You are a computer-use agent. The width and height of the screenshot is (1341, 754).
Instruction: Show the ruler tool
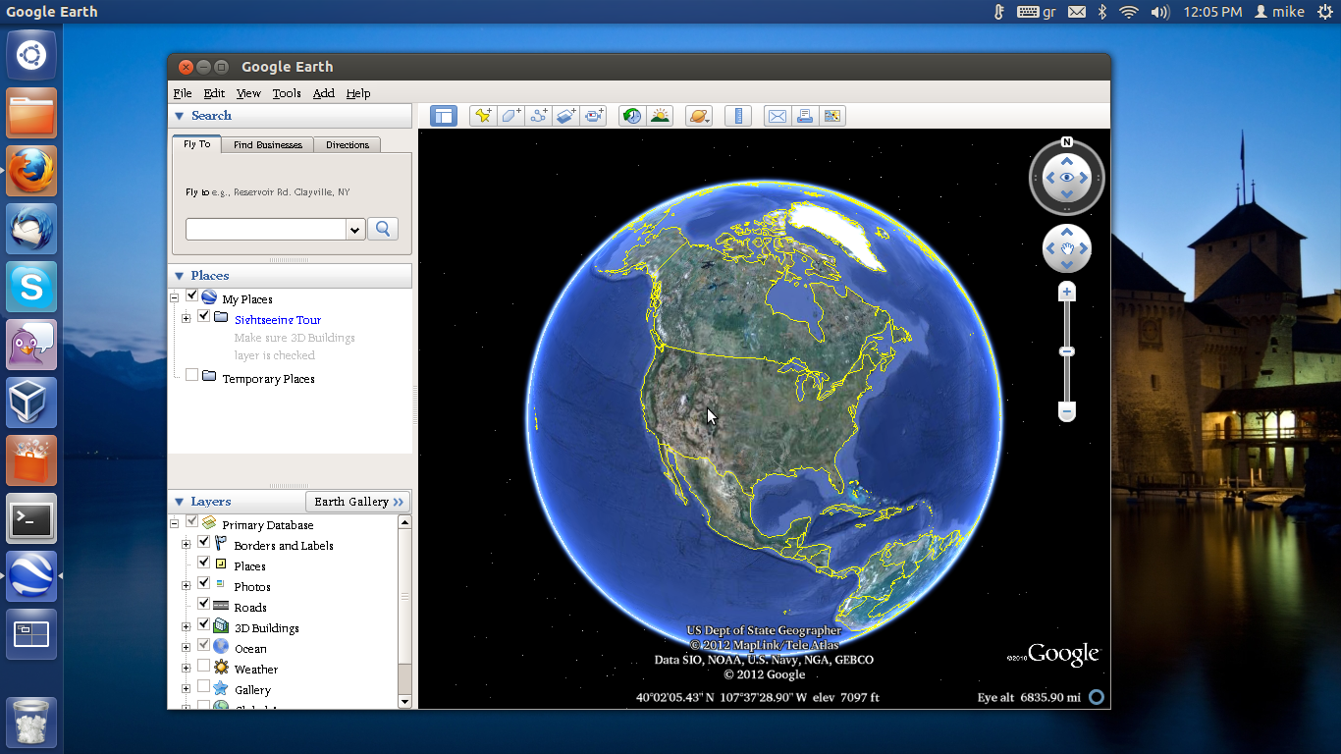(737, 116)
